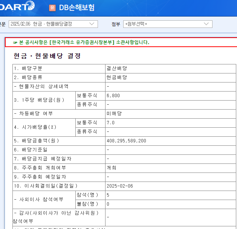
Task: Click the 감사(사외이사가 아닌 감사위원) label
Action: (56, 213)
